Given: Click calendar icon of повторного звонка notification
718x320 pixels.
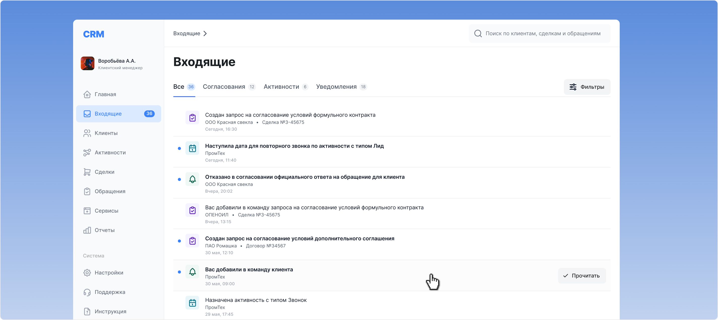Looking at the screenshot, I should [x=192, y=148].
